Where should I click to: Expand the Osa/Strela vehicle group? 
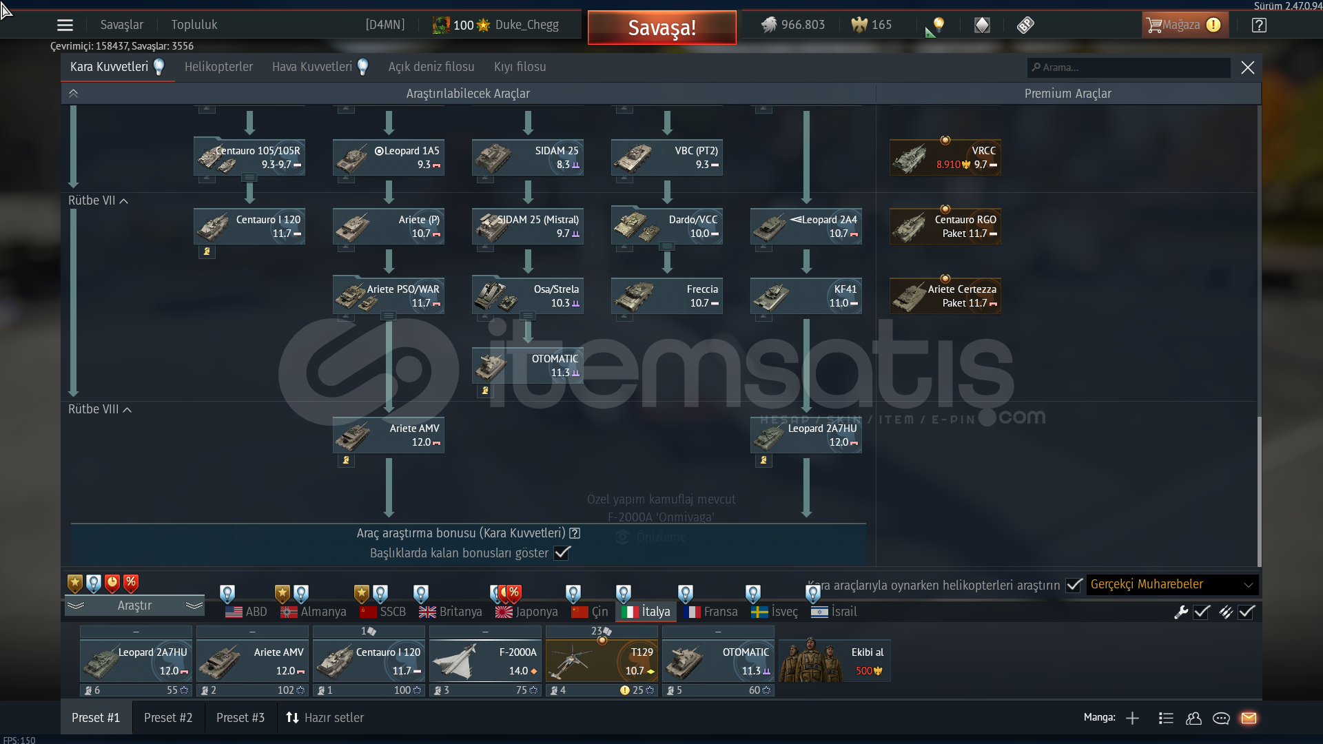click(x=528, y=316)
